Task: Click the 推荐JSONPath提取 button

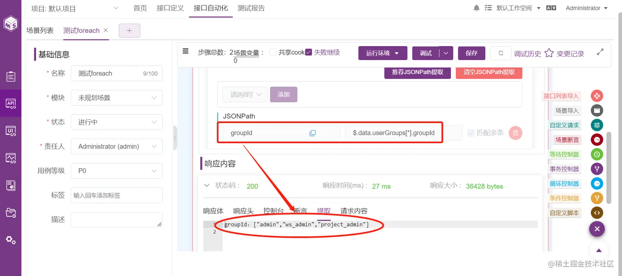Action: click(418, 72)
